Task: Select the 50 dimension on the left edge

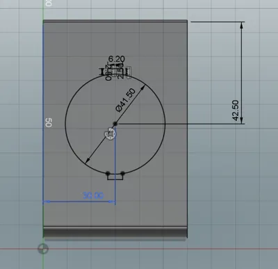Action: coord(49,122)
